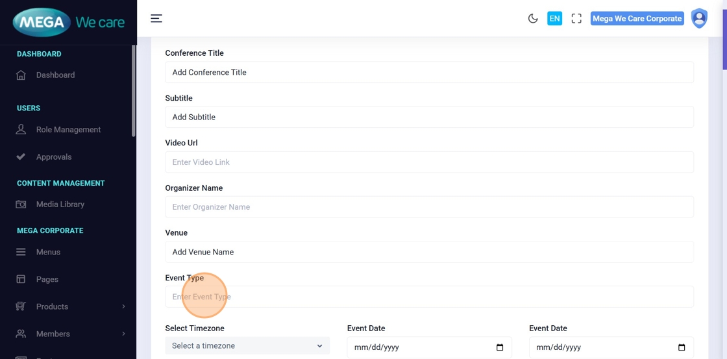727x359 pixels.
Task: Open calendar picker for first Event Date
Action: (500, 347)
